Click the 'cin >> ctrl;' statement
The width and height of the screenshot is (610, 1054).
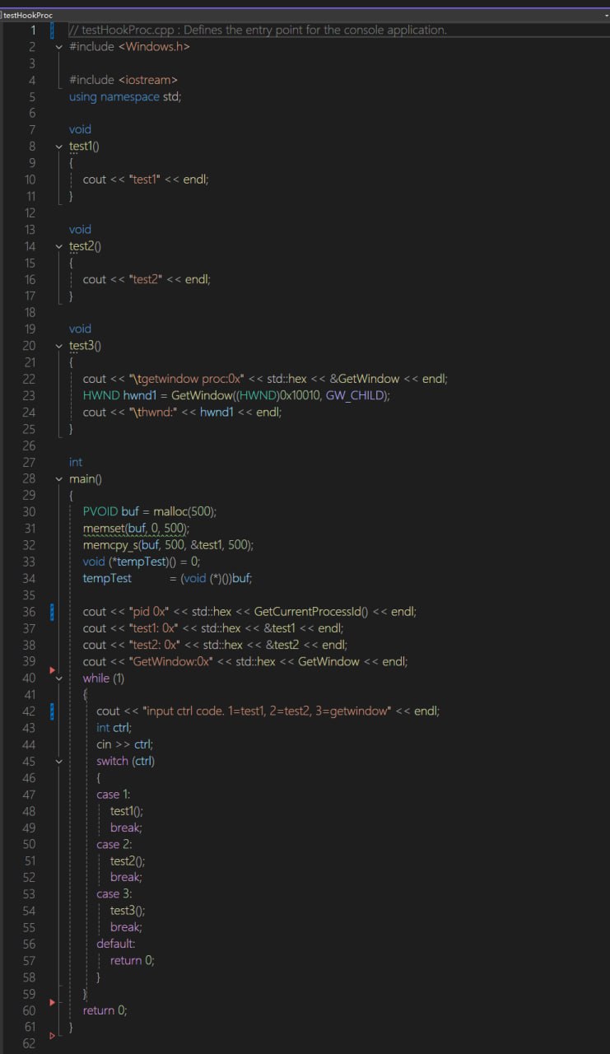click(x=125, y=744)
